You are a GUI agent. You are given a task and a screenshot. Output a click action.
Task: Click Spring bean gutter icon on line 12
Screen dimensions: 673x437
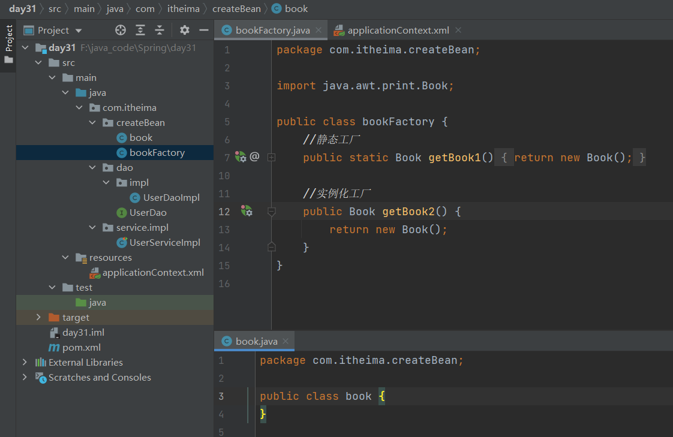246,211
